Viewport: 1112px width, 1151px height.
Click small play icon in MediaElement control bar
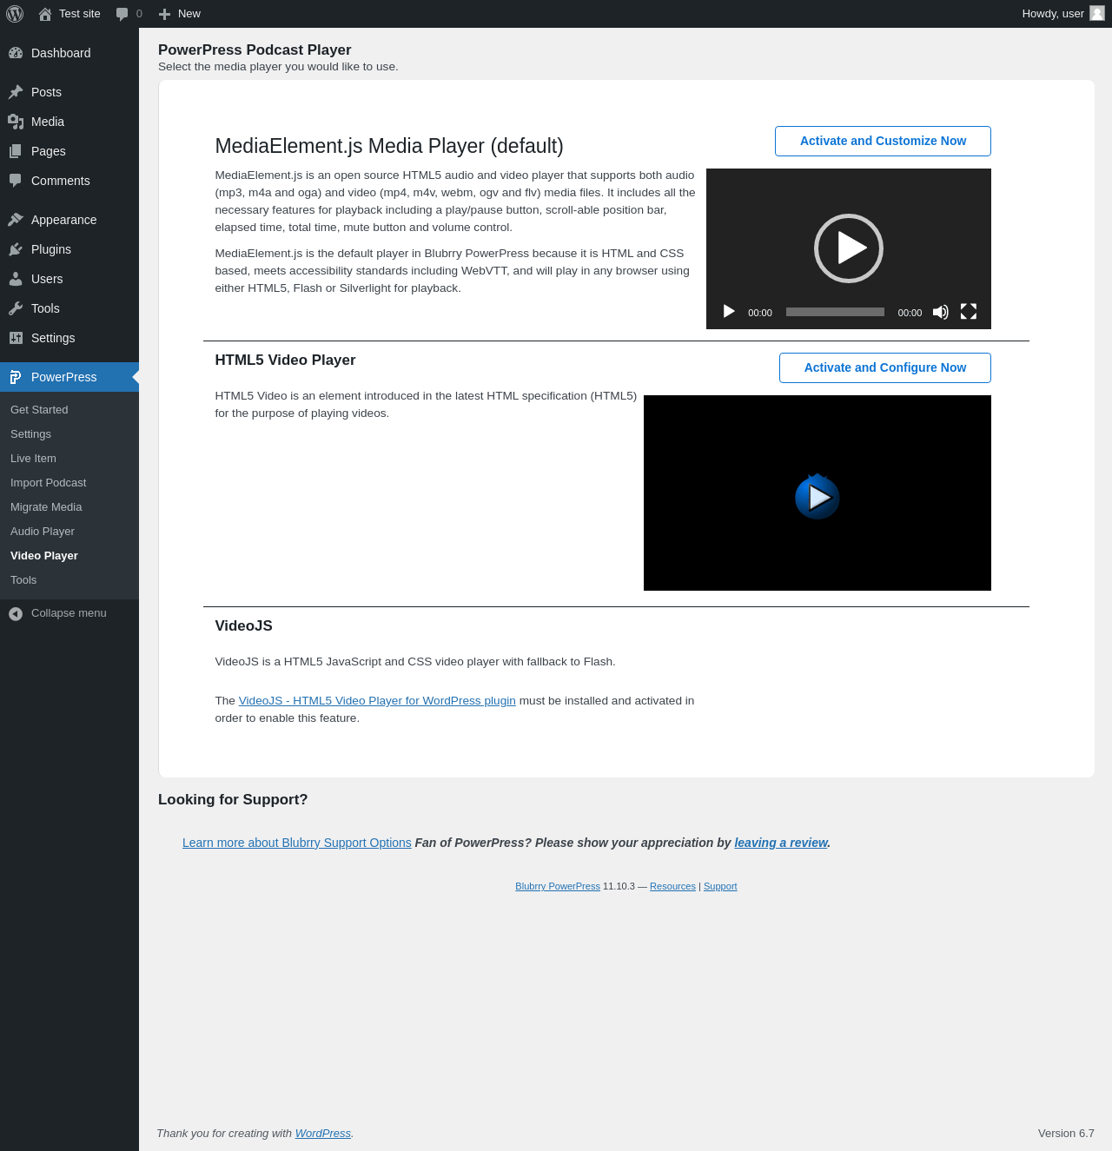[729, 312]
